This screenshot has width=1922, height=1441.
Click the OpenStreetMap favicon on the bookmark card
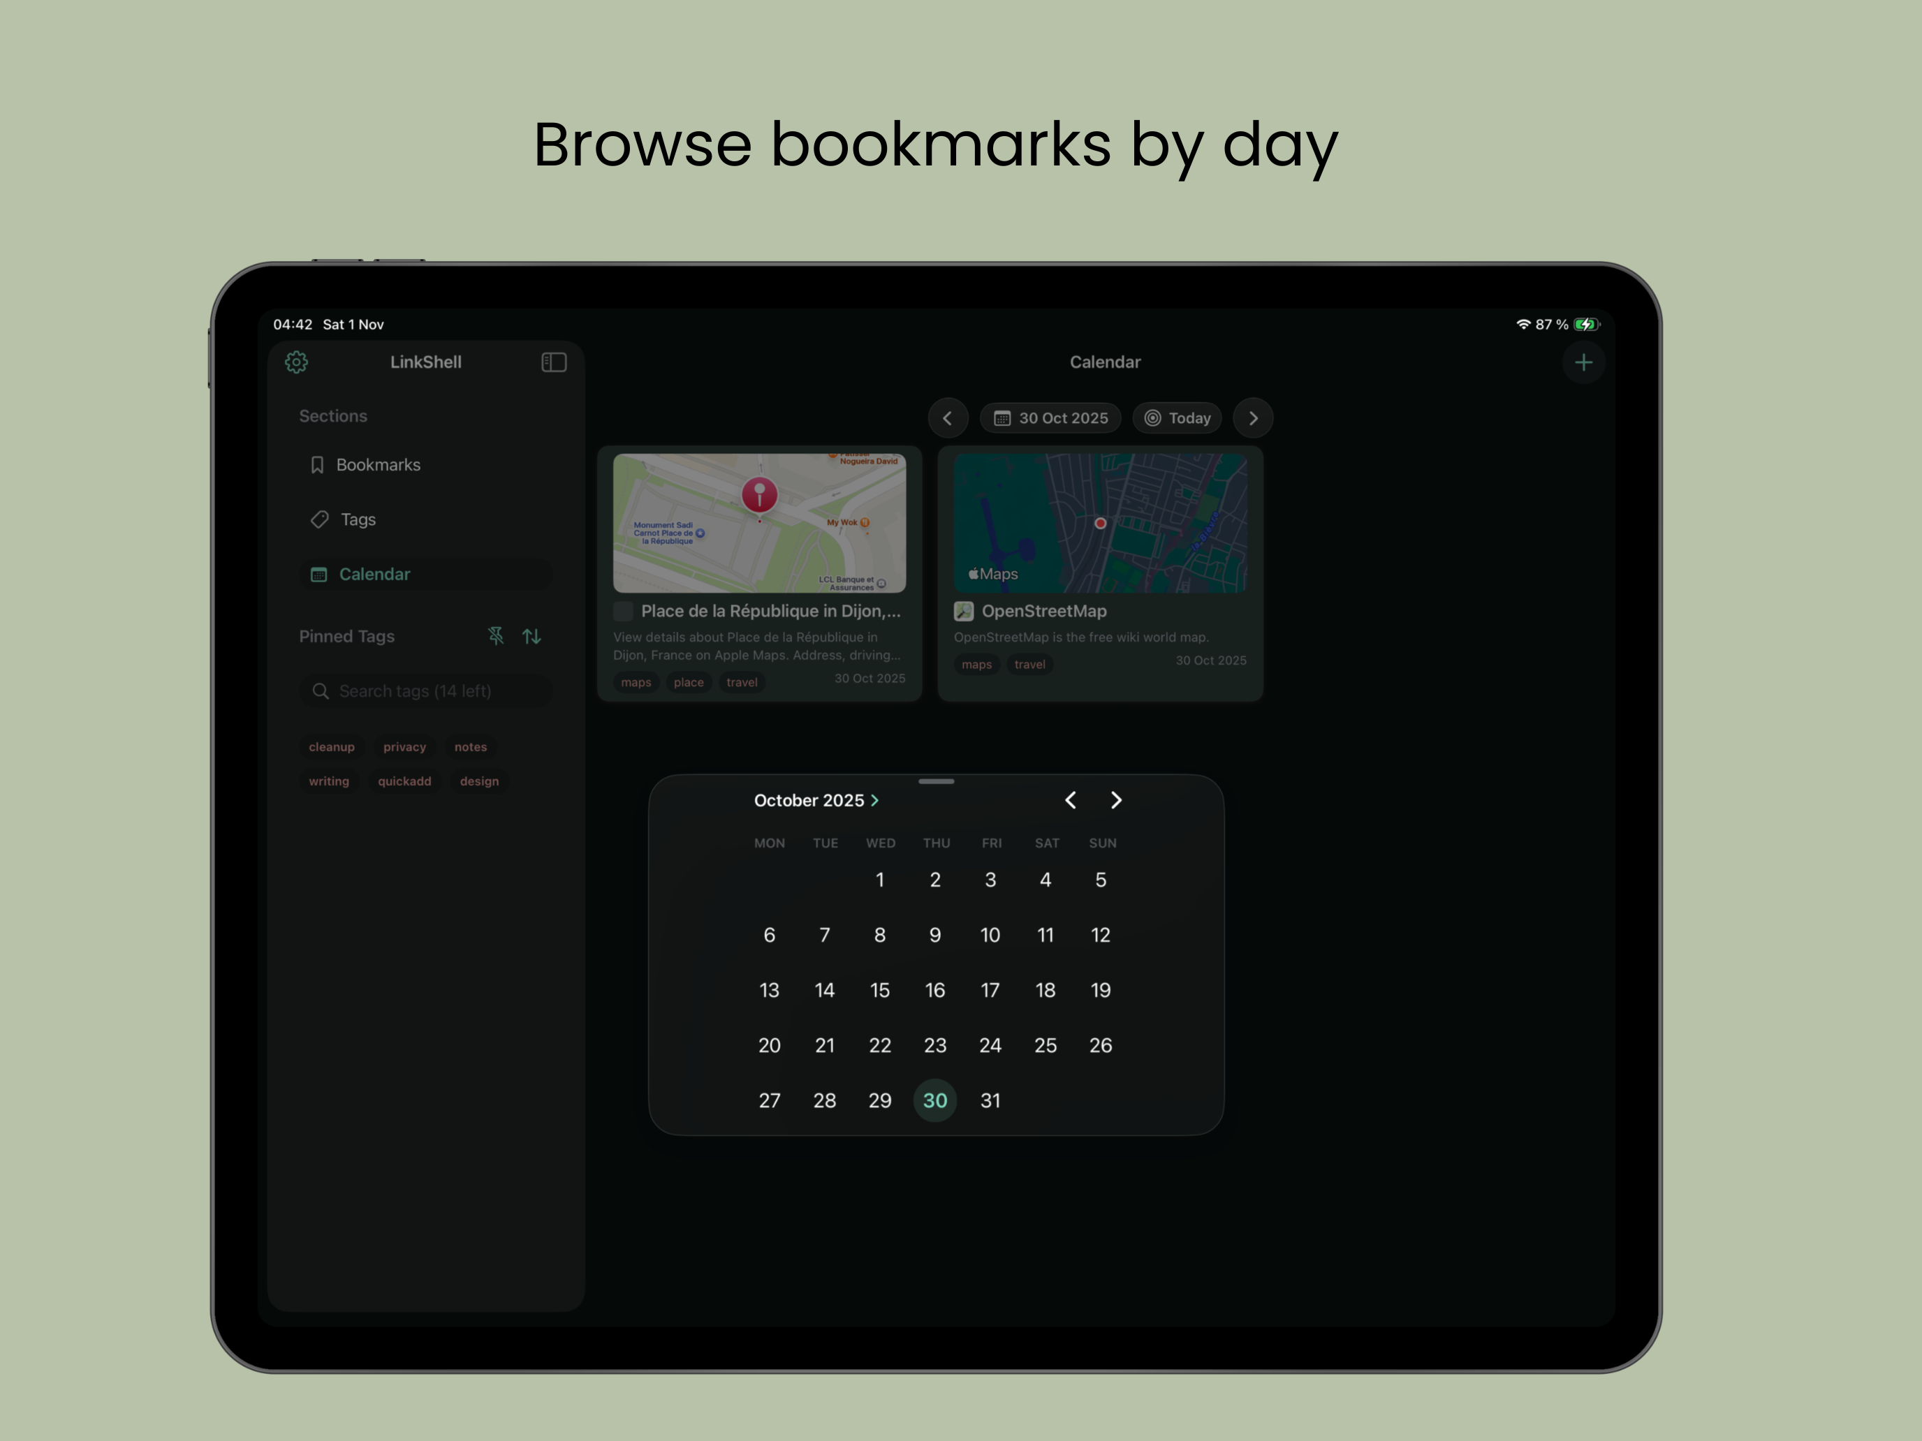962,611
